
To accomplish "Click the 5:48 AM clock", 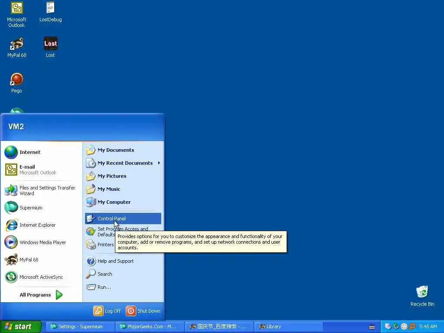I will 428,327.
